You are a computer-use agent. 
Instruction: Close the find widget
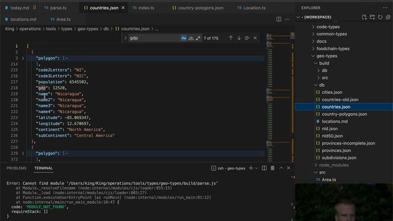click(x=255, y=38)
